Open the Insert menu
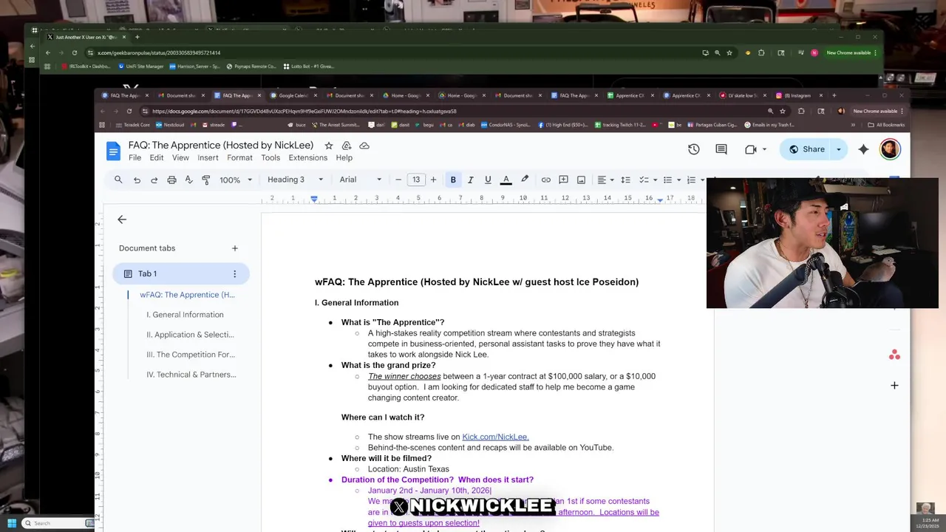Screen dimensions: 946x532 pyautogui.click(x=208, y=158)
